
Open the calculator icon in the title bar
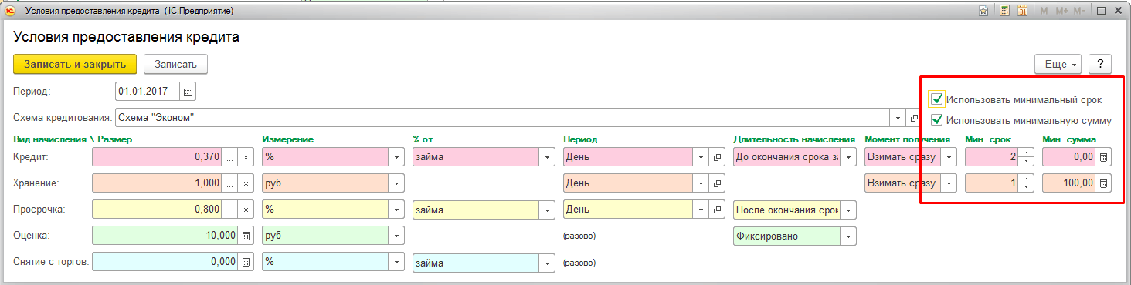click(x=1004, y=11)
